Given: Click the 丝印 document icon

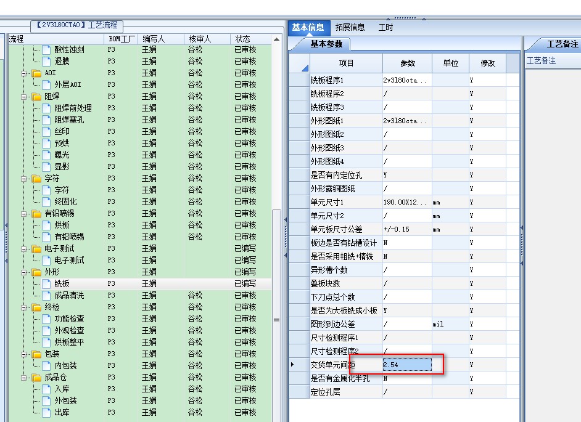Looking at the screenshot, I should [46, 131].
